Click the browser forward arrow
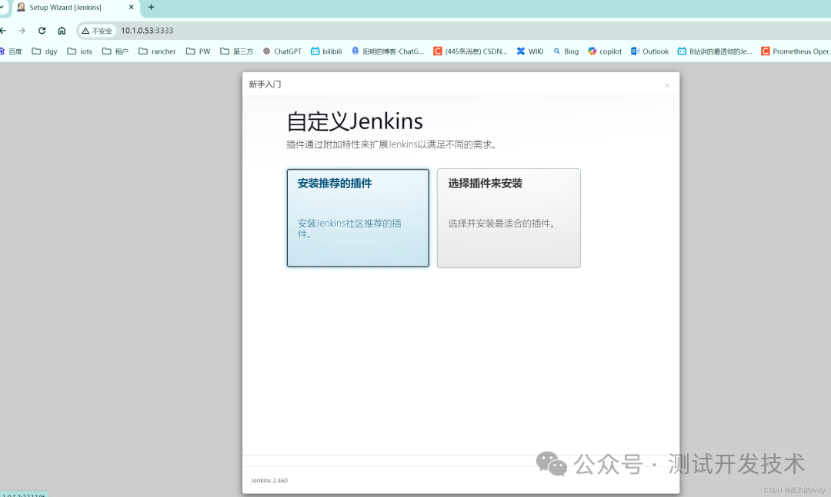Screen dimensions: 831x497 click(22, 31)
